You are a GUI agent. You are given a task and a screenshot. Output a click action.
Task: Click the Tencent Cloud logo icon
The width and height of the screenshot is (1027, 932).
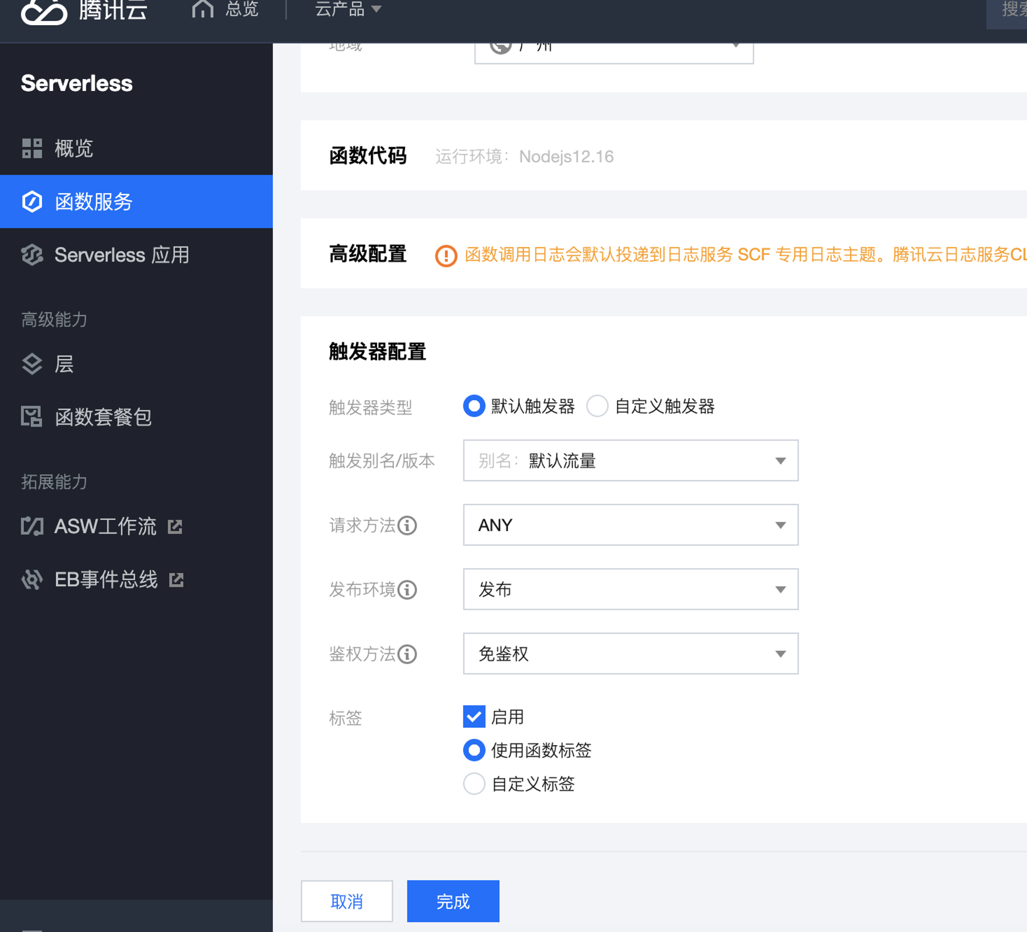point(44,11)
